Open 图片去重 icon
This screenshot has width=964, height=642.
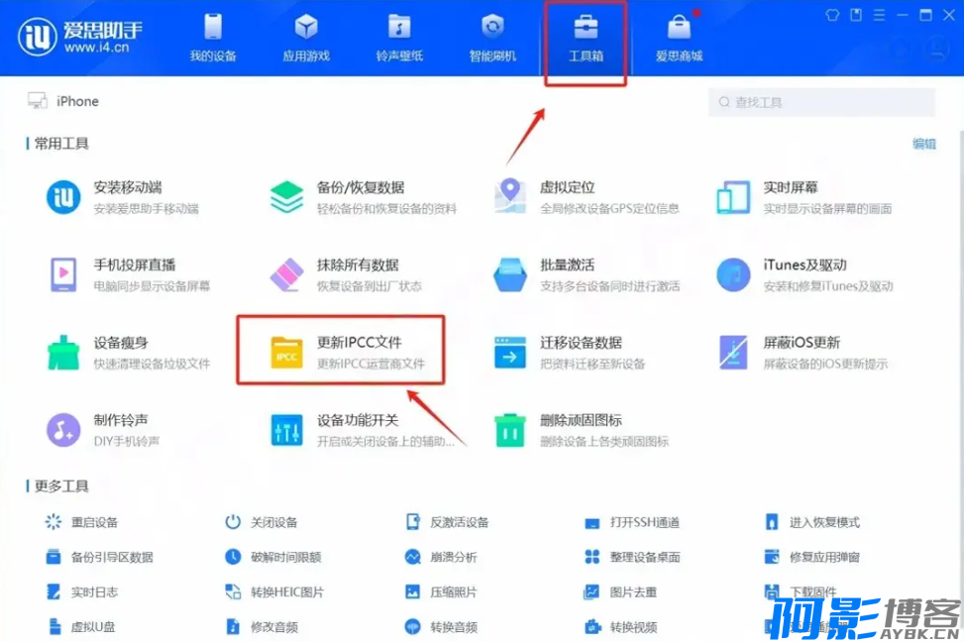tap(591, 592)
